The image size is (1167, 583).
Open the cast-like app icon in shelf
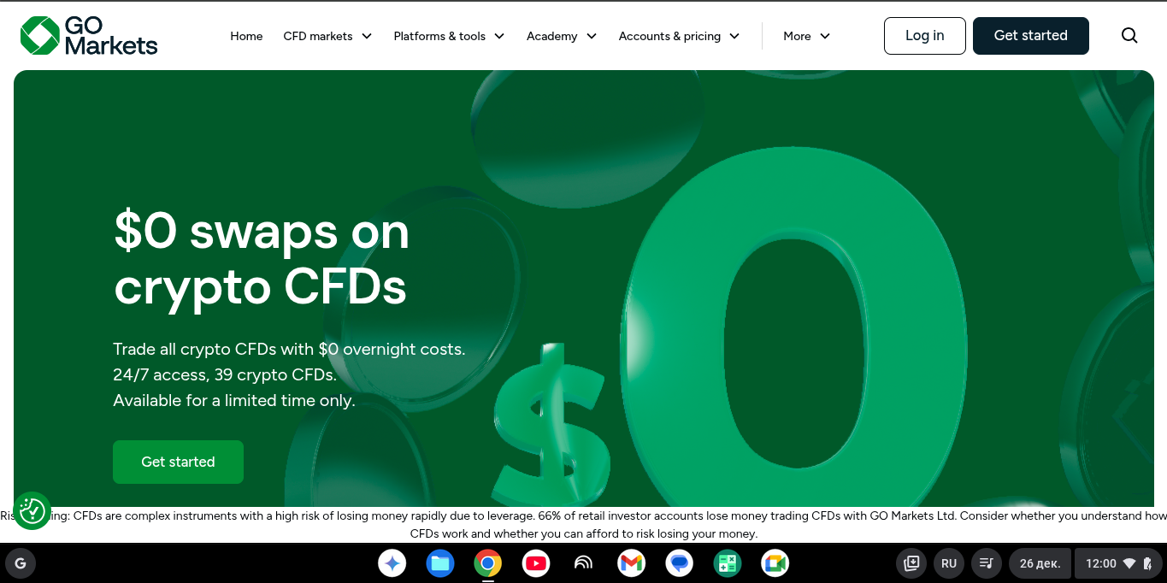click(x=584, y=563)
